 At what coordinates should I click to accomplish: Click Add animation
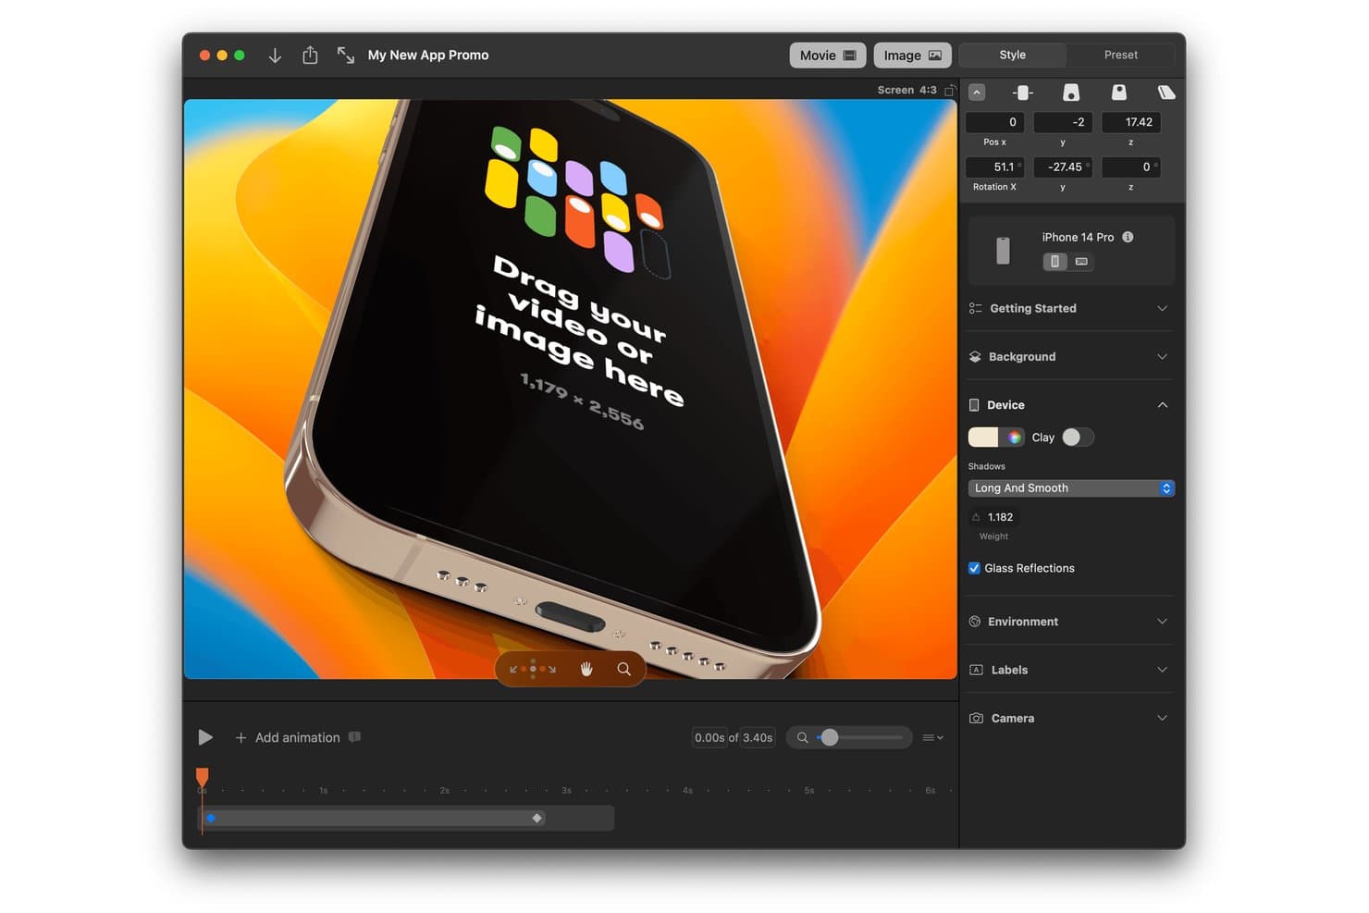[x=288, y=737]
